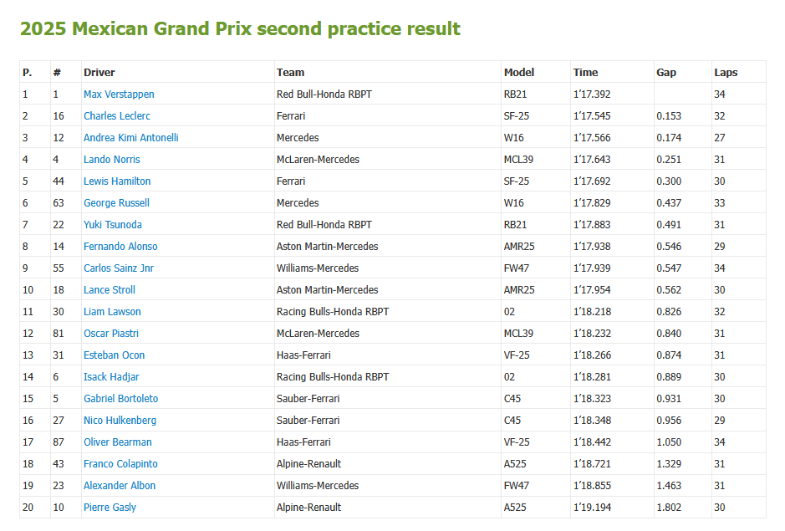Click the Nico Hulkenberg link
785x531 pixels.
point(120,421)
